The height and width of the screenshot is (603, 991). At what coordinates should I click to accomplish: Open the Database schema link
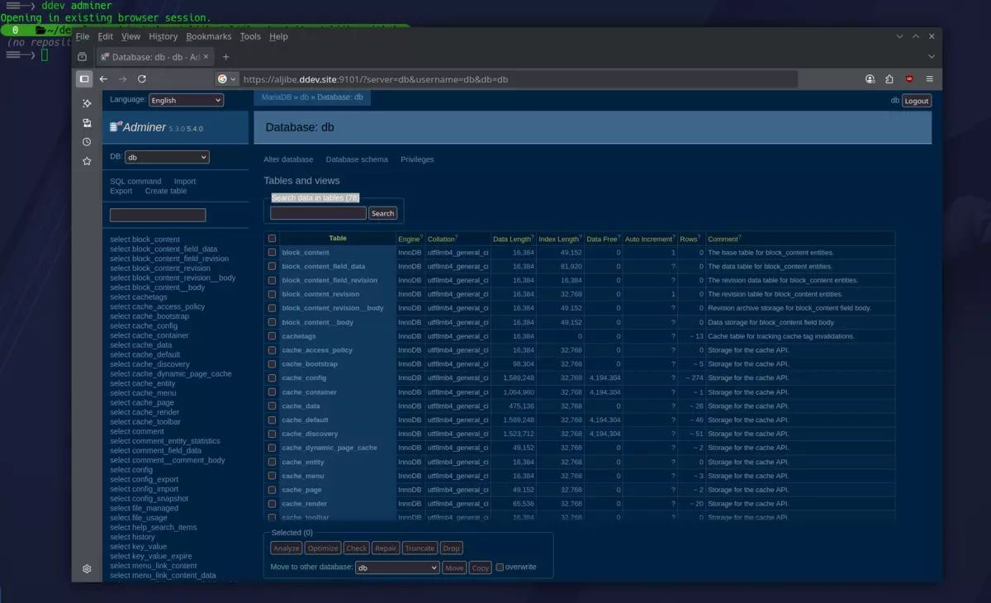click(x=357, y=159)
